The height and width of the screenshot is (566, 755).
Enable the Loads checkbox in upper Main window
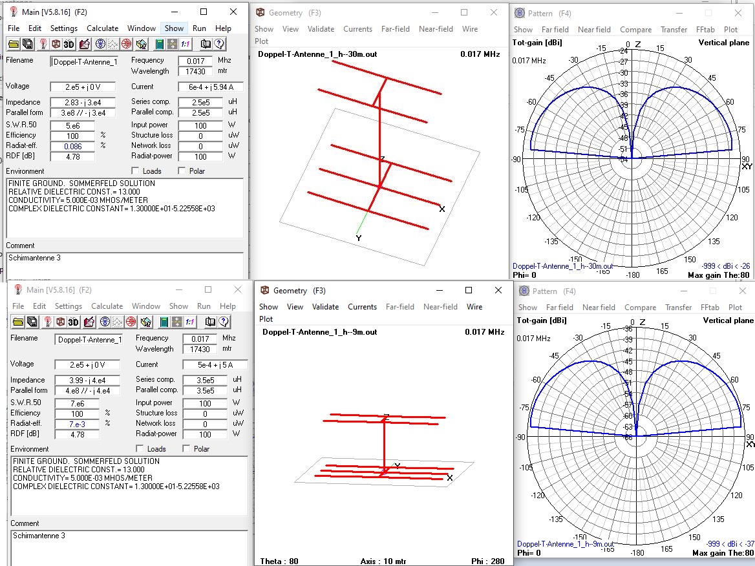135,171
